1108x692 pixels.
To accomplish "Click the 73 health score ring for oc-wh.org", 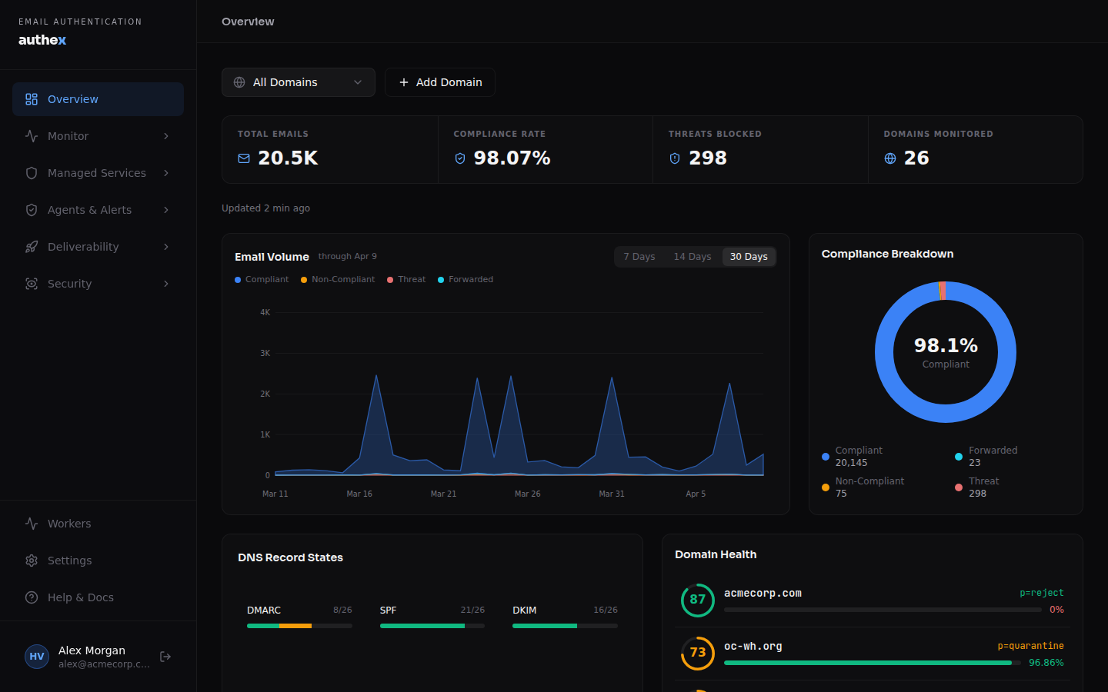I will pyautogui.click(x=698, y=653).
